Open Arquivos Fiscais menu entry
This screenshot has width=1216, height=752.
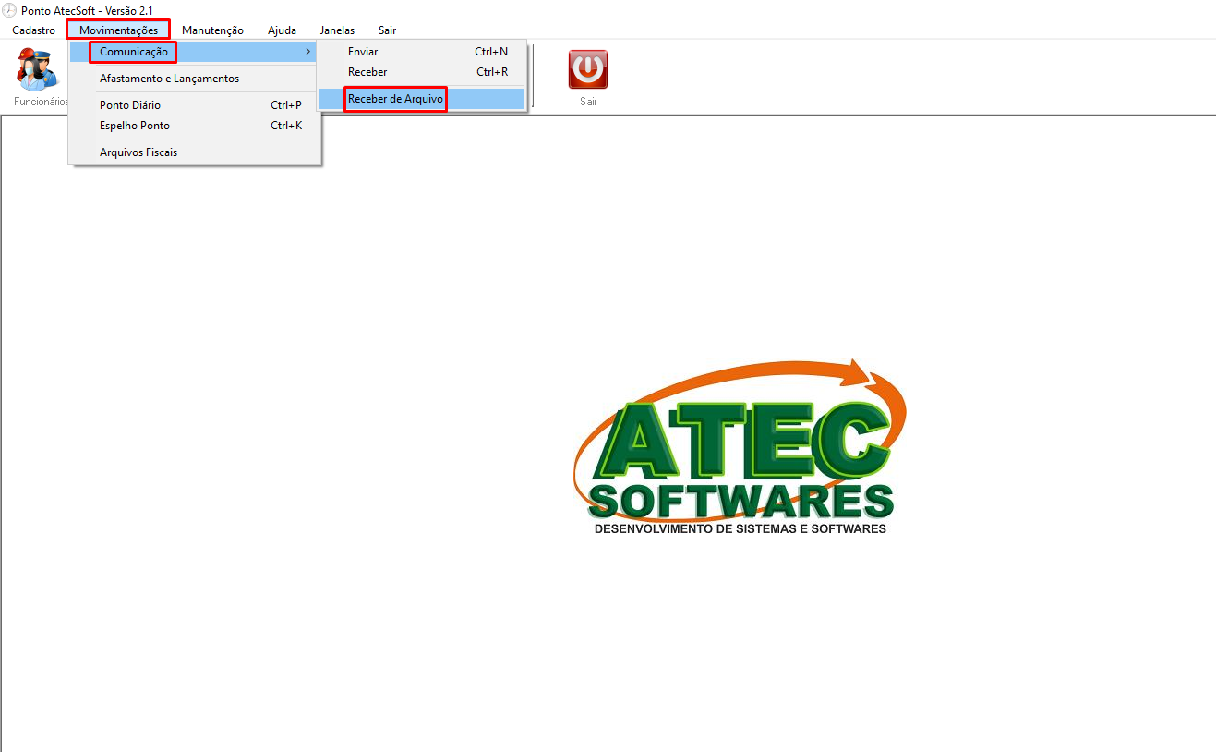(195, 152)
